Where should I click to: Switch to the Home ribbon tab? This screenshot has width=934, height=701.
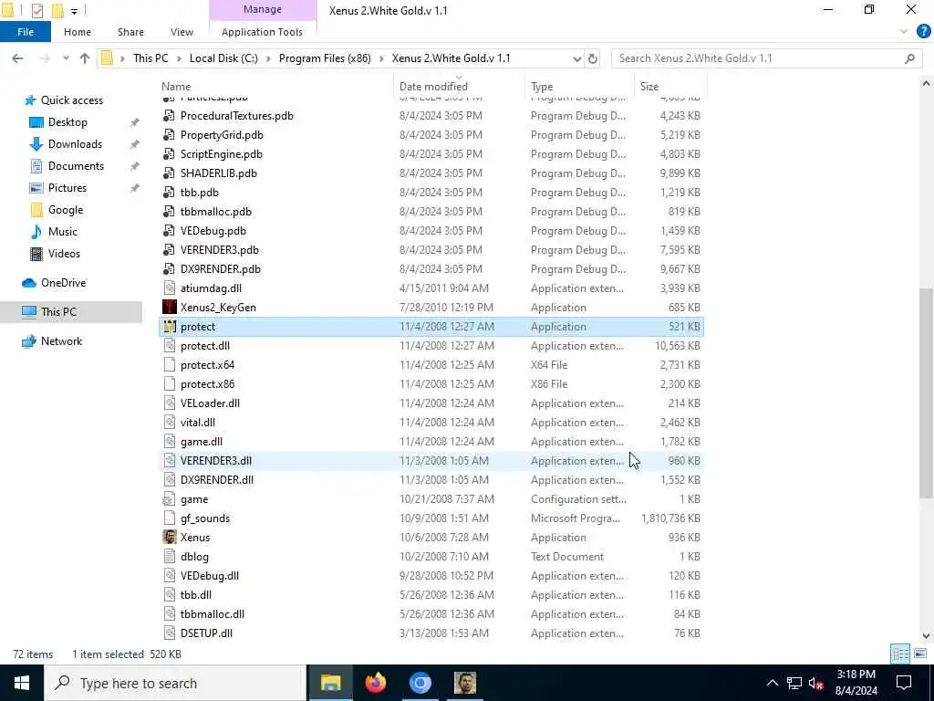[78, 32]
